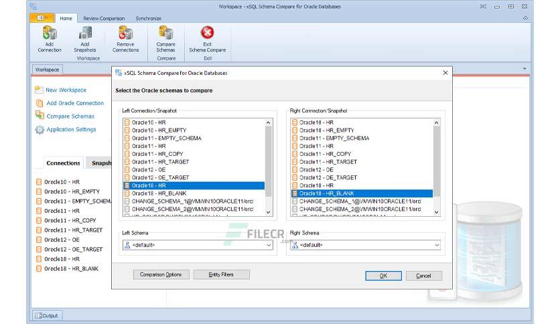This screenshot has width=560, height=324.
Task: Click Left Schema person icon
Action: (127, 245)
